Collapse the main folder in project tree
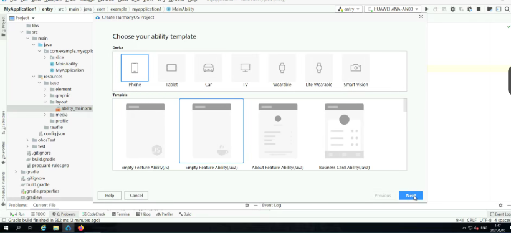Viewport: 511px width, 233px height. 27,39
